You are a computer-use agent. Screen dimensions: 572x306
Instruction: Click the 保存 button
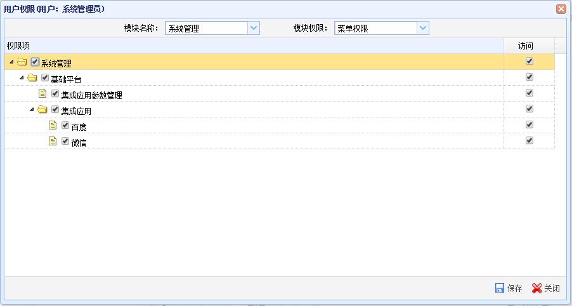coord(509,288)
